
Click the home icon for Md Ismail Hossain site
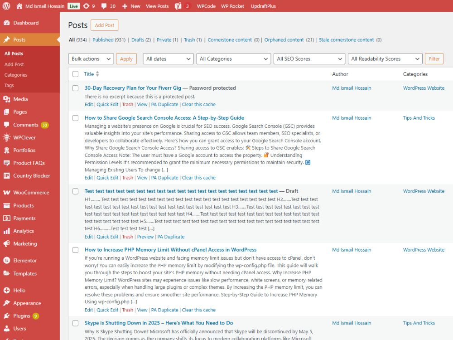(x=19, y=6)
